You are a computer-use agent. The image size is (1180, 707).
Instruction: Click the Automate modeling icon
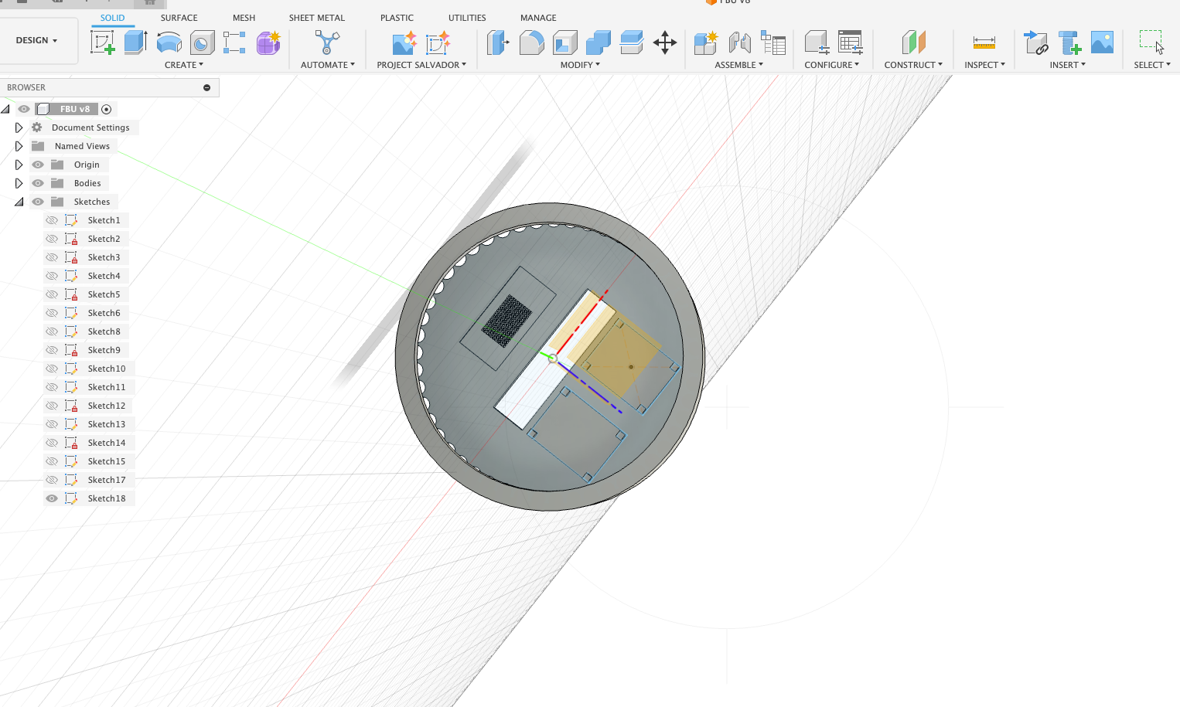[x=327, y=42]
